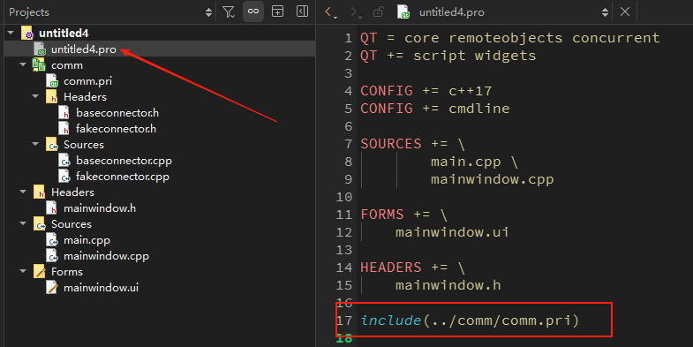693x347 pixels.
Task: Select untitled4.pro in the project tree
Action: pyautogui.click(x=84, y=49)
